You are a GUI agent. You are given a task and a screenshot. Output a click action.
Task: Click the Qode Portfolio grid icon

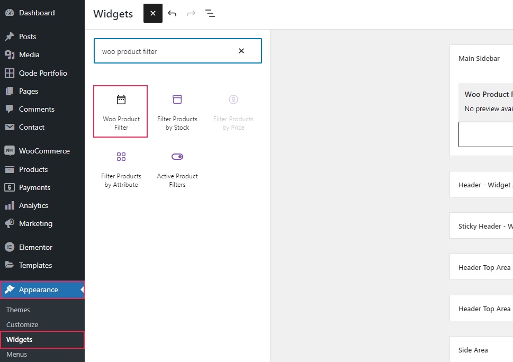(10, 73)
